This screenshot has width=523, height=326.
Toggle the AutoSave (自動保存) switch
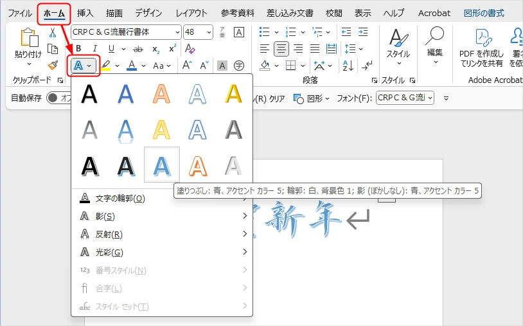(x=58, y=98)
